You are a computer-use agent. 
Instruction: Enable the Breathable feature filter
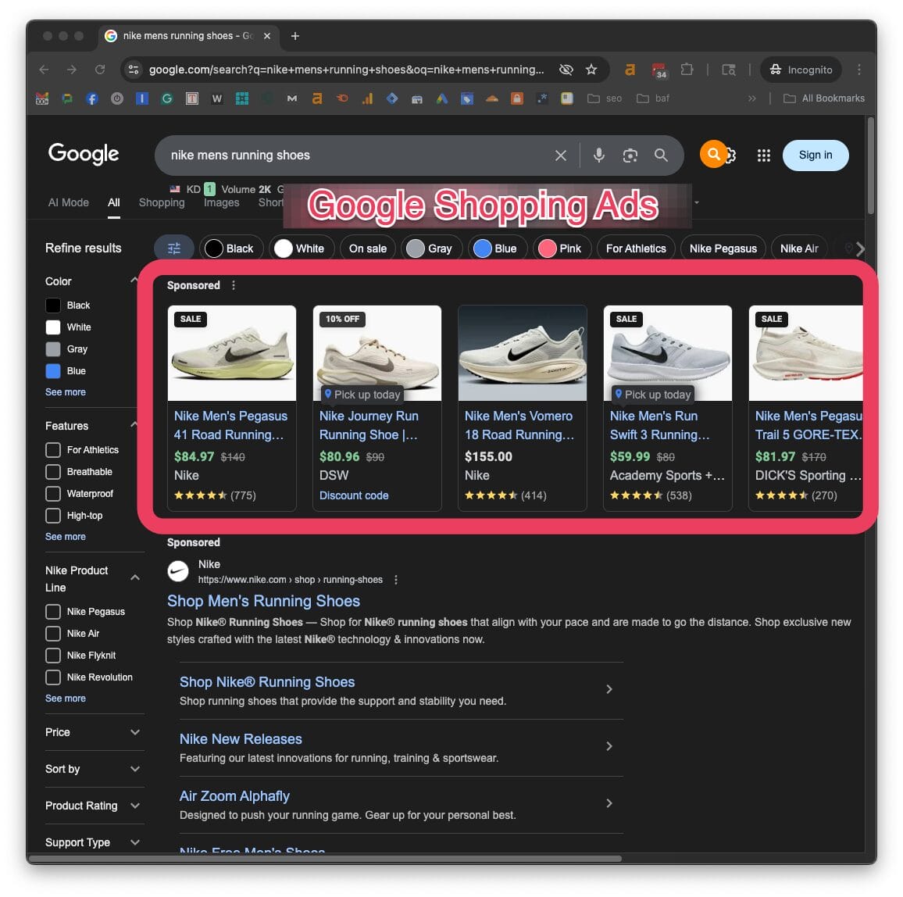coord(53,472)
